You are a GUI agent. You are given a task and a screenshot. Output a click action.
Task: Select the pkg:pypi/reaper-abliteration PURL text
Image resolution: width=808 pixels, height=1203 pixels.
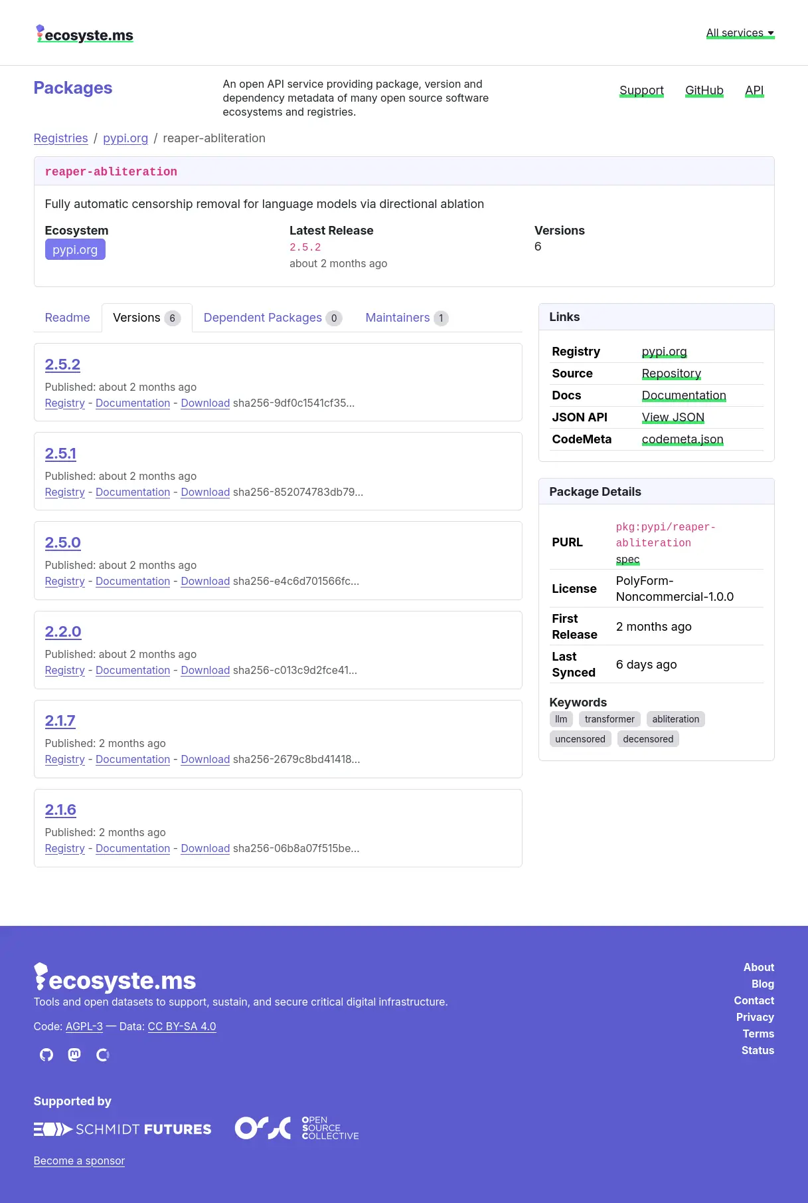666,535
